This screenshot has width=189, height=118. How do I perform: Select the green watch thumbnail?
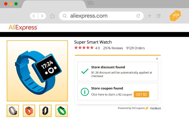(x=61, y=111)
